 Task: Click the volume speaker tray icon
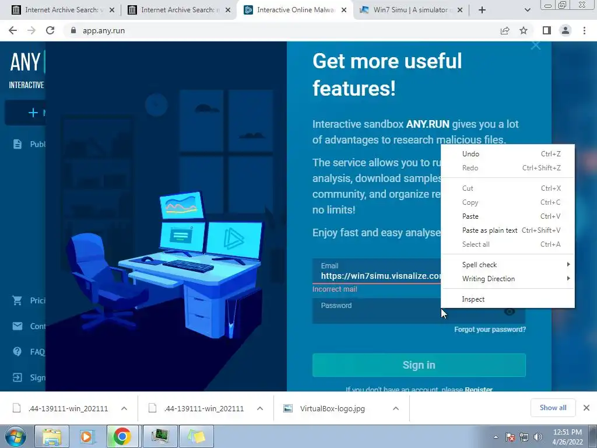click(538, 437)
